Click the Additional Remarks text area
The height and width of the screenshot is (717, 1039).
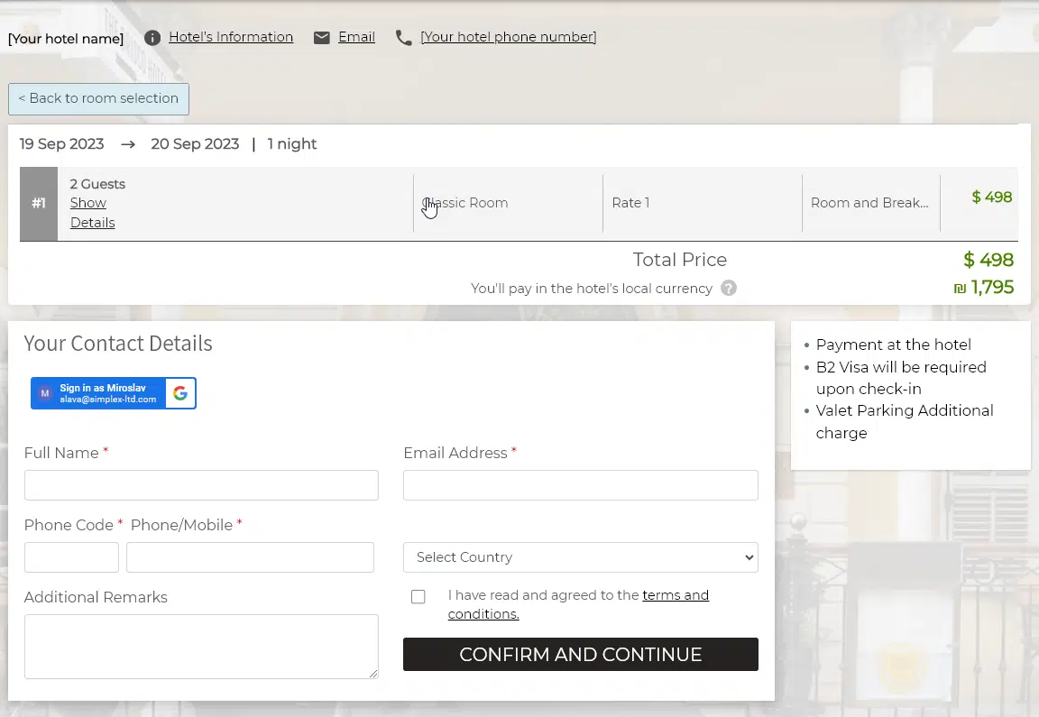[x=201, y=647]
